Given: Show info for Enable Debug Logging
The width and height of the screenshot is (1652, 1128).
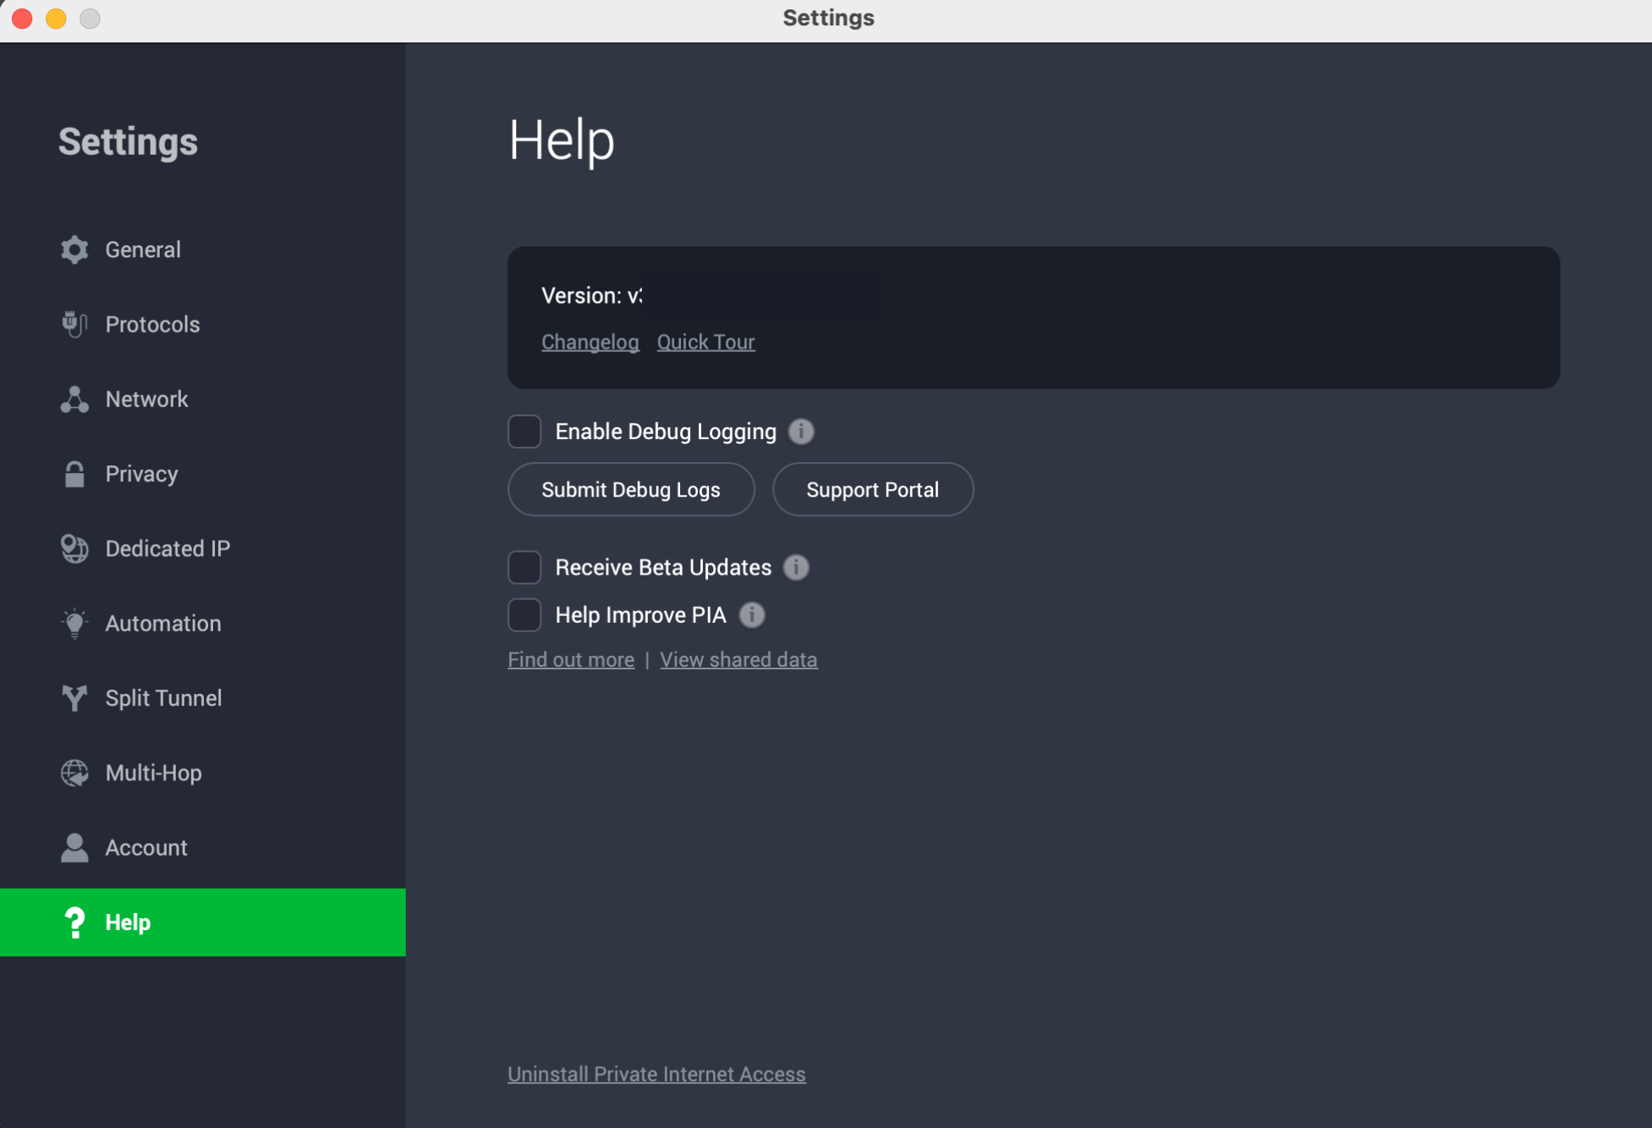Looking at the screenshot, I should (x=801, y=432).
